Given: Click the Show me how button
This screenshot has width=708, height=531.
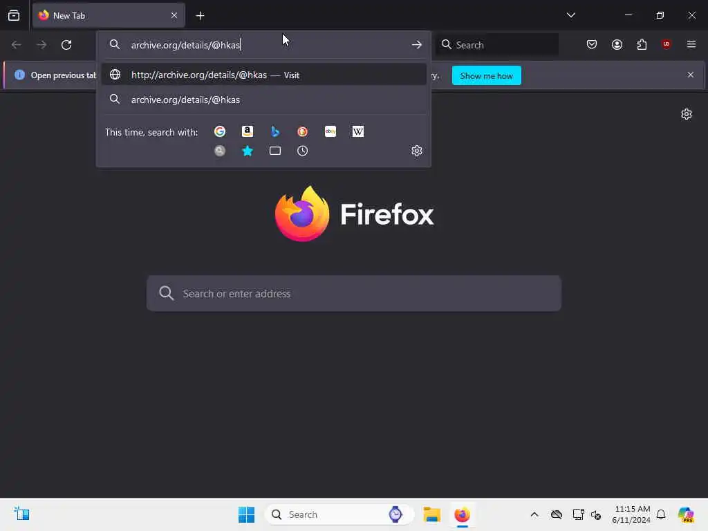Looking at the screenshot, I should [486, 75].
